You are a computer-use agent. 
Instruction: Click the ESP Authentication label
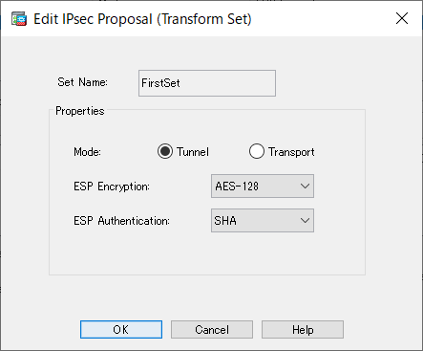click(x=121, y=221)
